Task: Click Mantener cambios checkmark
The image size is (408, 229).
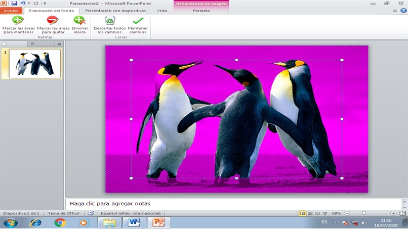Action: tap(138, 25)
